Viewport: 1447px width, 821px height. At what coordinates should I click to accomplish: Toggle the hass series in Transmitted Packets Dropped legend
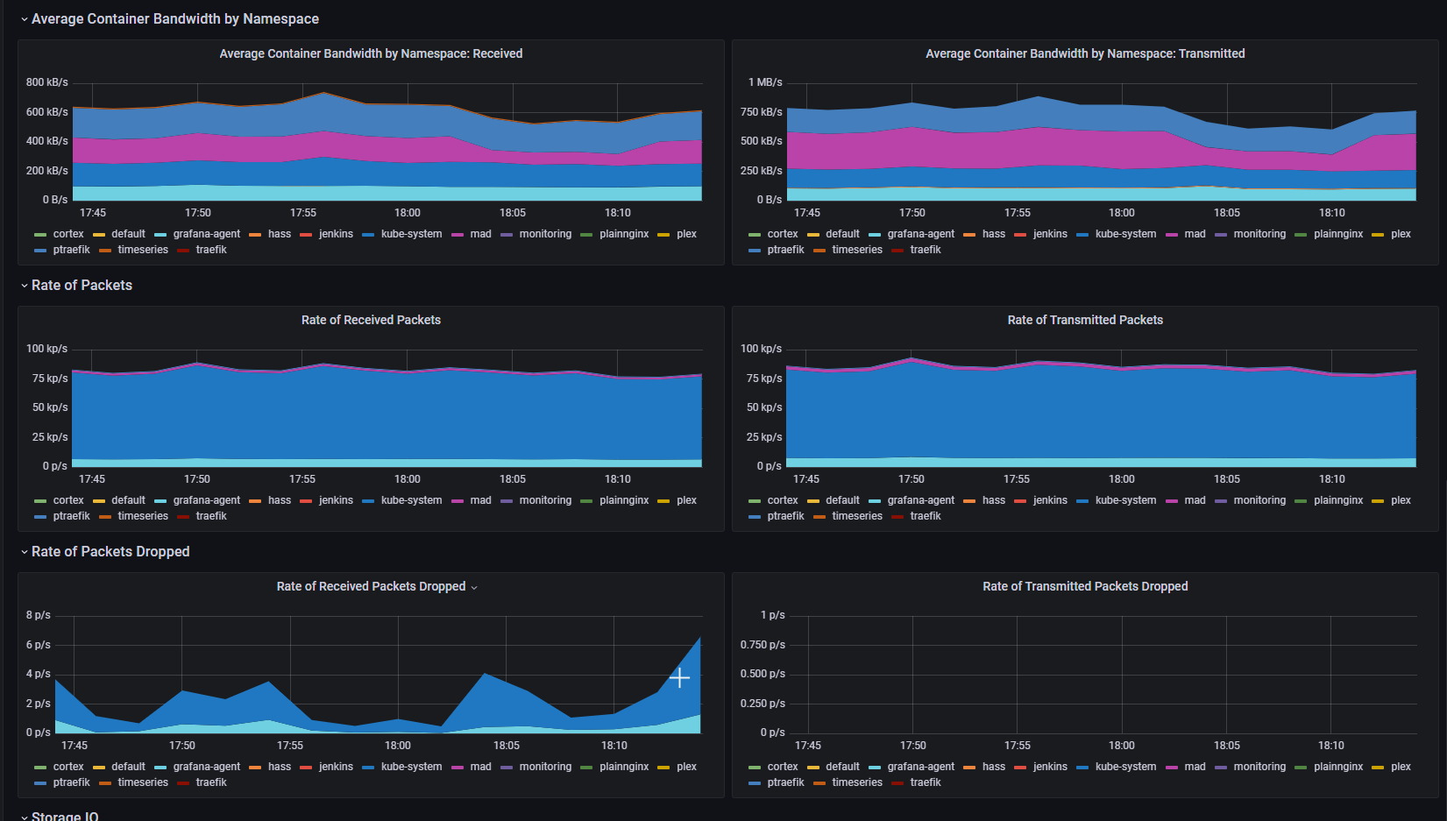(x=994, y=766)
